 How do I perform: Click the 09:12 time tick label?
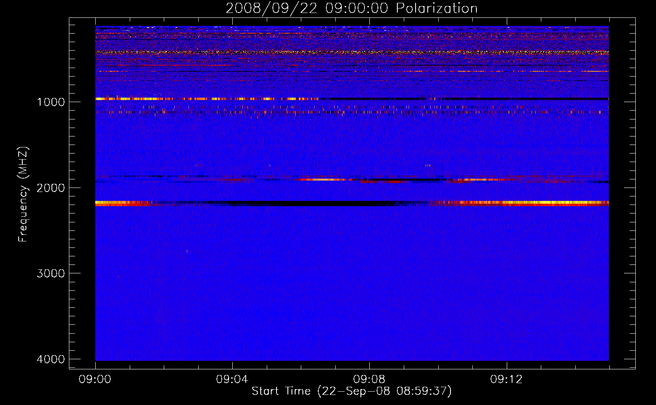point(506,379)
